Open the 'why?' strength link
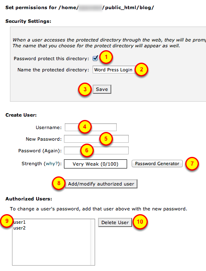This screenshot has height=271, width=206. click(51, 164)
